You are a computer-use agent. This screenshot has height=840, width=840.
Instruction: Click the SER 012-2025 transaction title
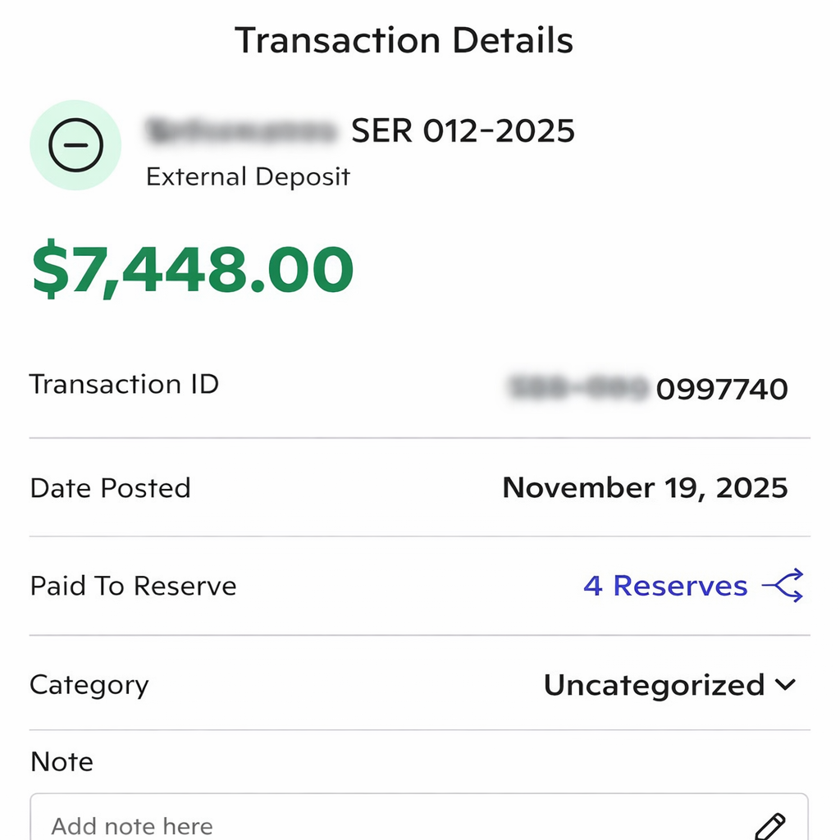463,130
